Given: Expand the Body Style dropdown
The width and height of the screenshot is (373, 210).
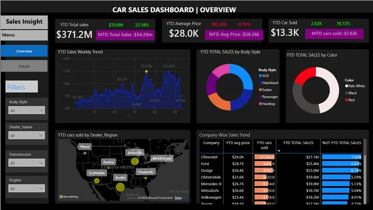Looking at the screenshot, I should pyautogui.click(x=27, y=110).
